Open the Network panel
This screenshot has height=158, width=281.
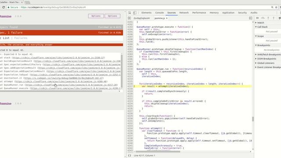184,13
